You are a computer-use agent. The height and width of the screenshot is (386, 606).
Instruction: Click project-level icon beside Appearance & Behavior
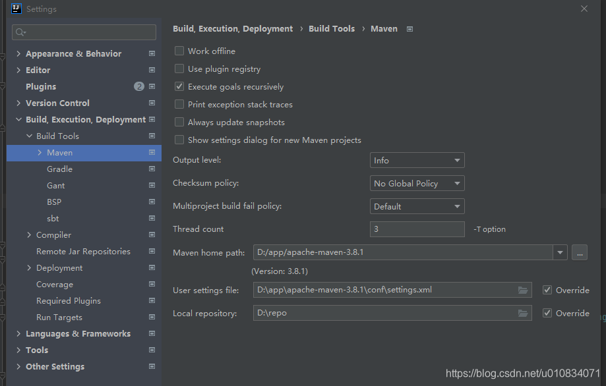click(x=152, y=53)
